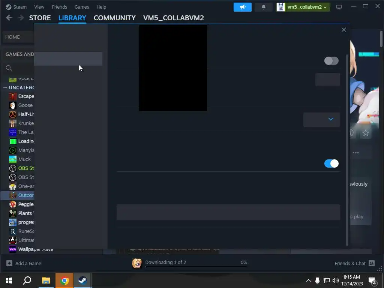Screen dimensions: 384x288
Task: Open the dropdown with blue chevron
Action: 321,120
